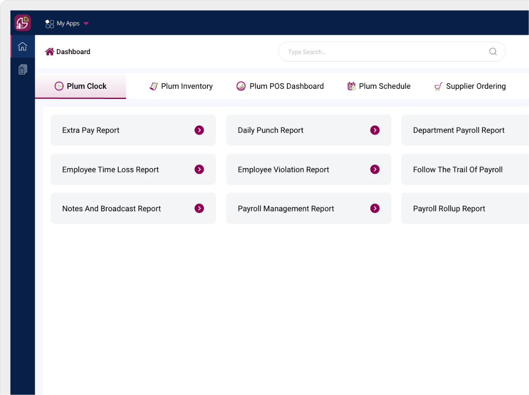This screenshot has height=395, width=529.
Task: Click the Dashboard home icon in the header
Action: [49, 51]
